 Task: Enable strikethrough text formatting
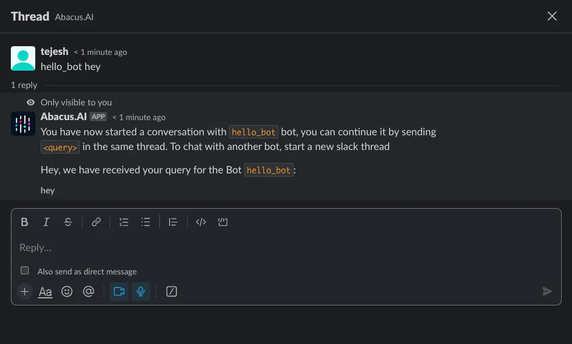tap(68, 222)
